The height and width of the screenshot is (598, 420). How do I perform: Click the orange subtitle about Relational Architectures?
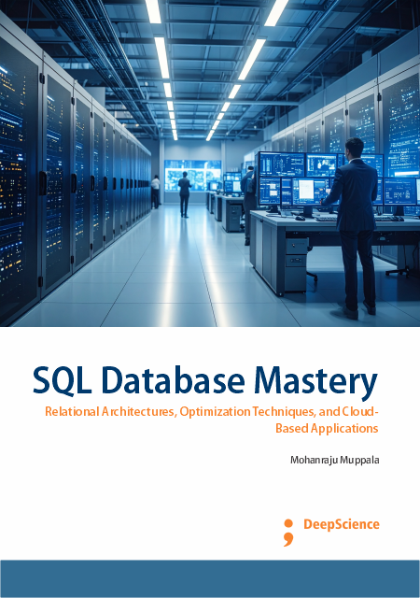pyautogui.click(x=212, y=420)
